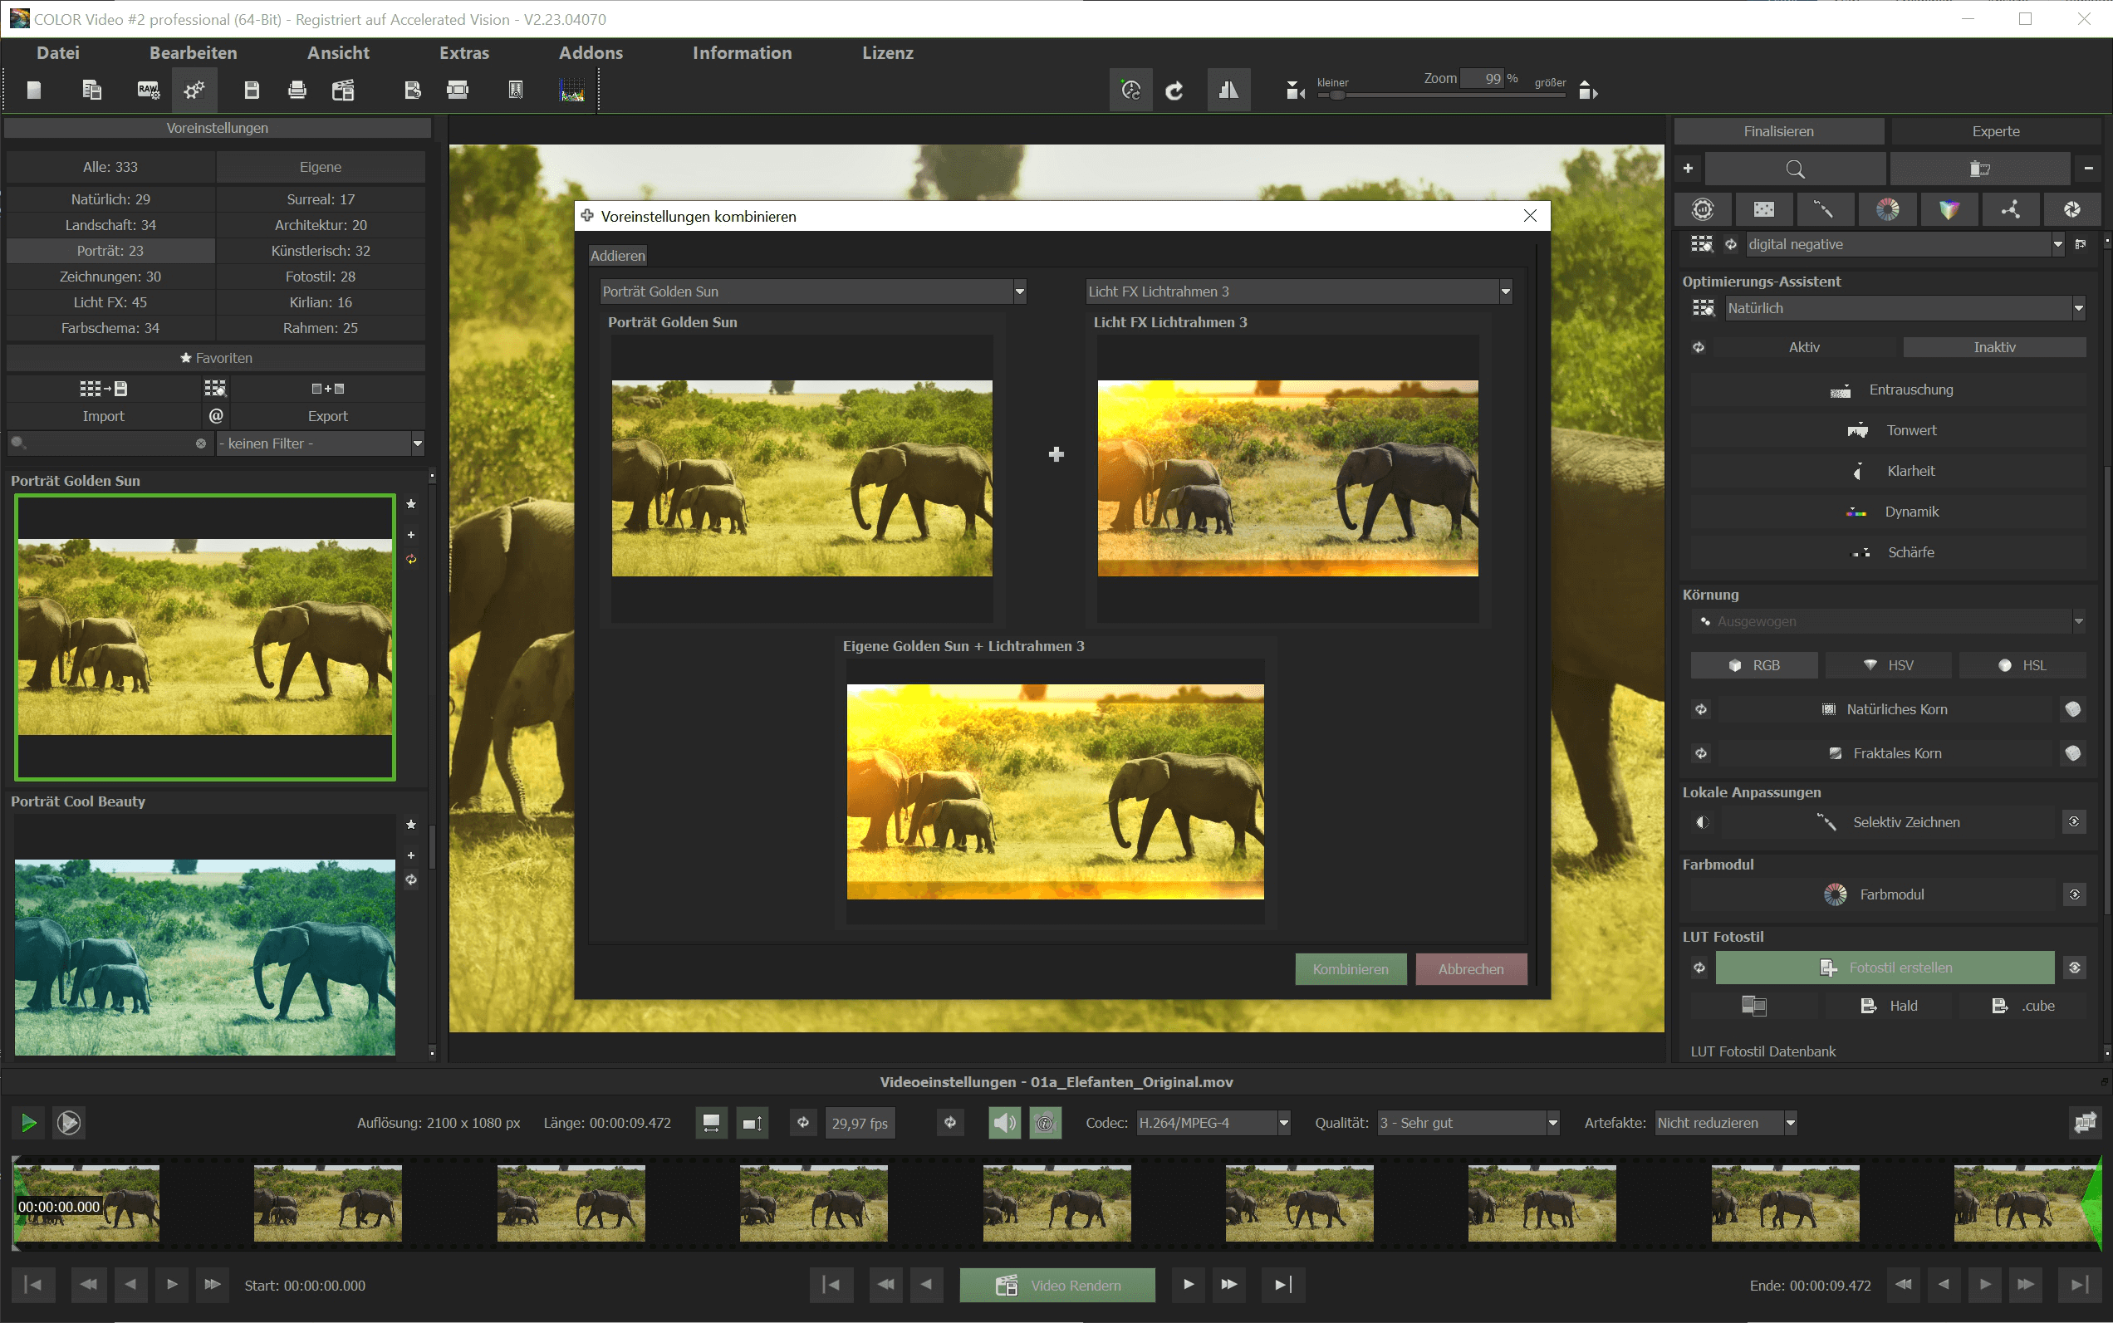Open the Licht FX Lichtrahmen 3 dropdown
The height and width of the screenshot is (1323, 2113).
click(1503, 291)
